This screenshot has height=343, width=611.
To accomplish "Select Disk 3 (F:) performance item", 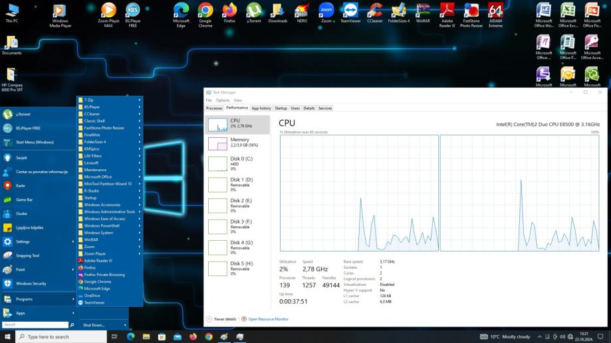I will (237, 227).
